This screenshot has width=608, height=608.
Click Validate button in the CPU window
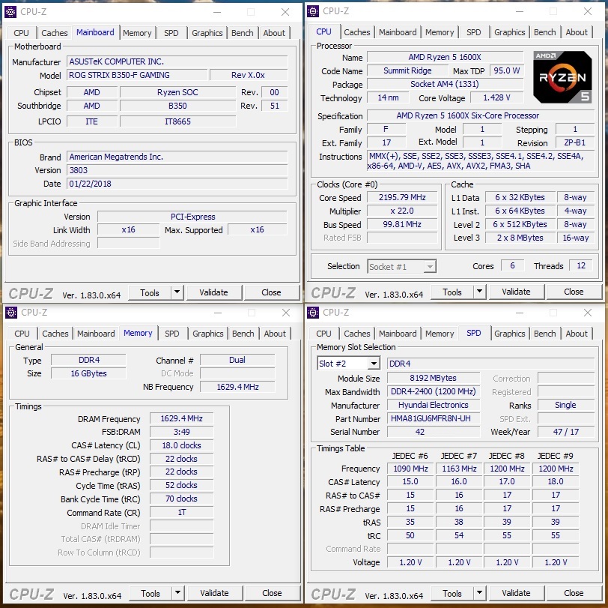pos(516,292)
